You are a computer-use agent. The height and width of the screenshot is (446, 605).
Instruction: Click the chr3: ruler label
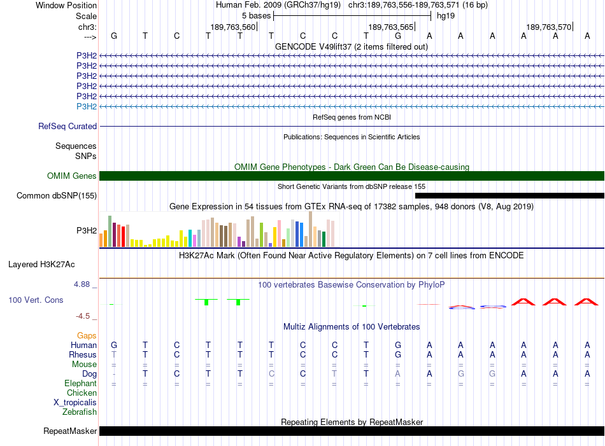pyautogui.click(x=87, y=27)
